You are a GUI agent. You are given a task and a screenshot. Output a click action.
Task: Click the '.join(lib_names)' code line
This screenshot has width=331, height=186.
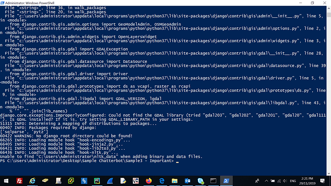click(38, 111)
